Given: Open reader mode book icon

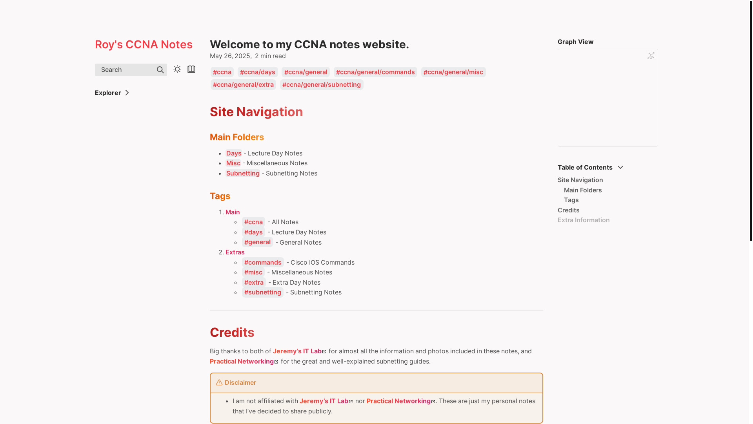Looking at the screenshot, I should [x=191, y=69].
